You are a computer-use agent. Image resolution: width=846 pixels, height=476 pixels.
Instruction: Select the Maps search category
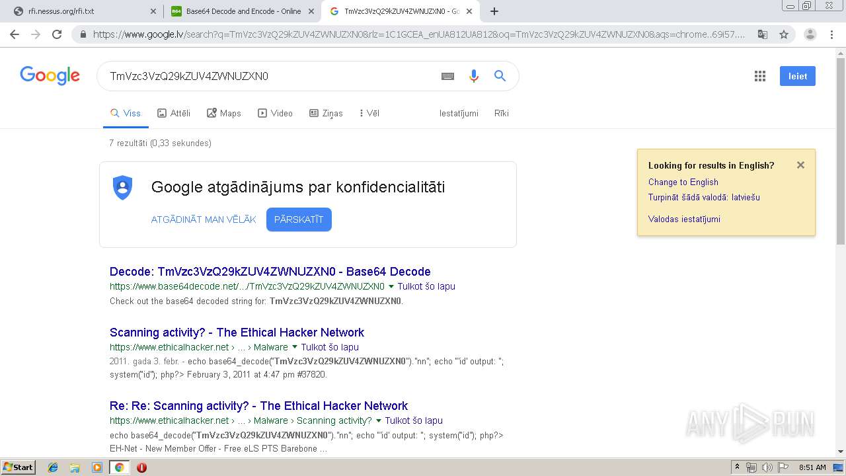[x=224, y=113]
